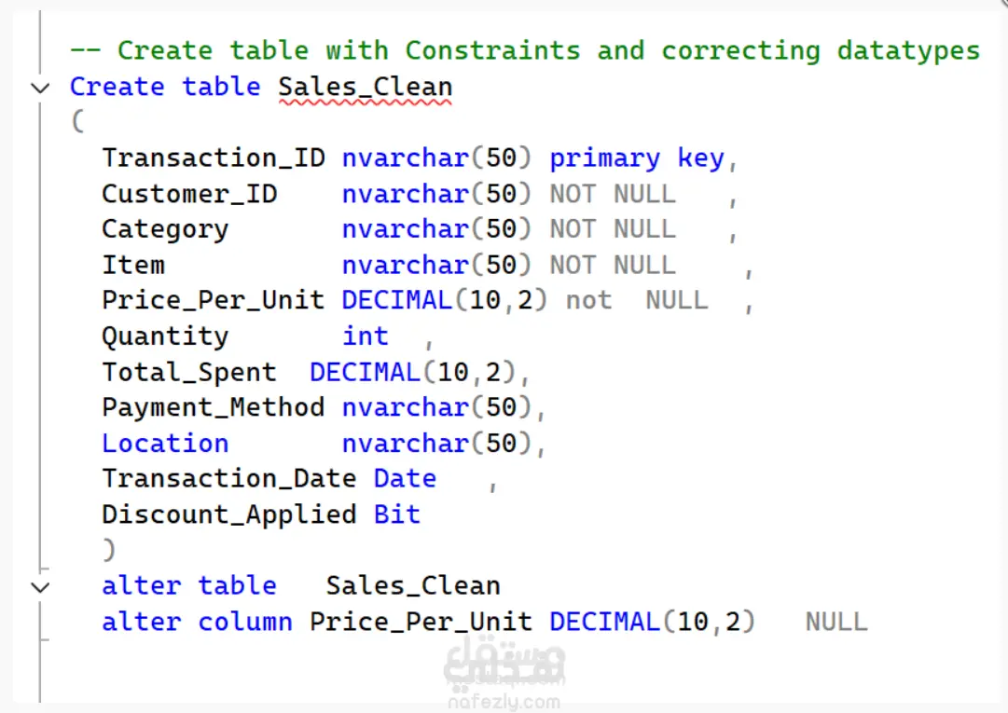Click NOT NULL on the Category line

click(613, 229)
